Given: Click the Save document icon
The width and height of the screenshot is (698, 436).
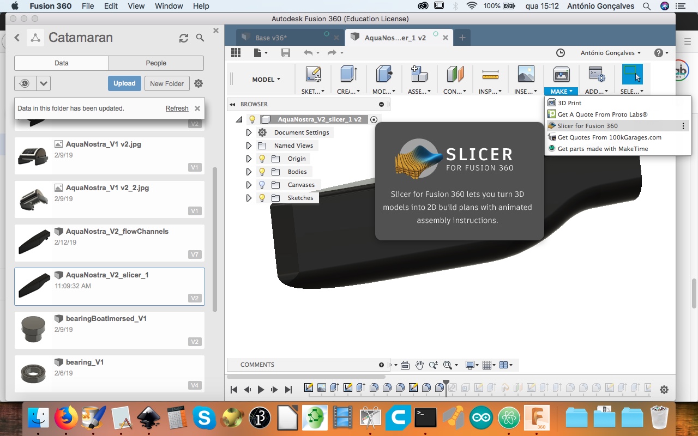Looking at the screenshot, I should click(x=285, y=52).
